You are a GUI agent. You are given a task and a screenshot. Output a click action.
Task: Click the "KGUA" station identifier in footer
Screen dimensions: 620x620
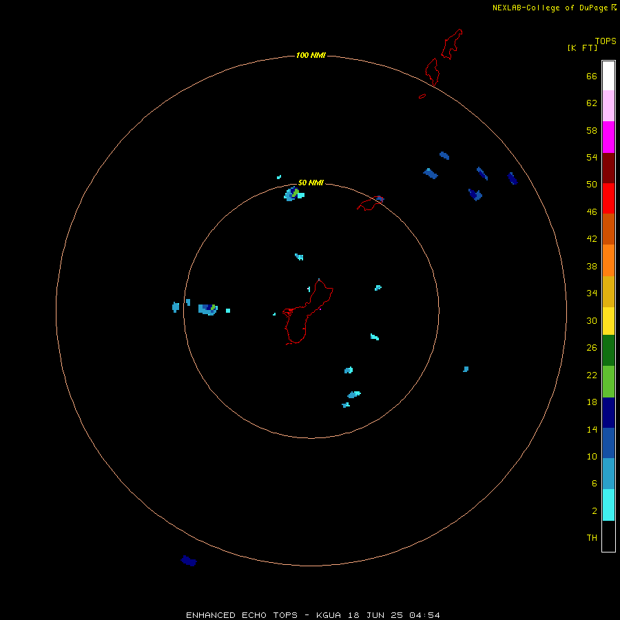tap(328, 615)
